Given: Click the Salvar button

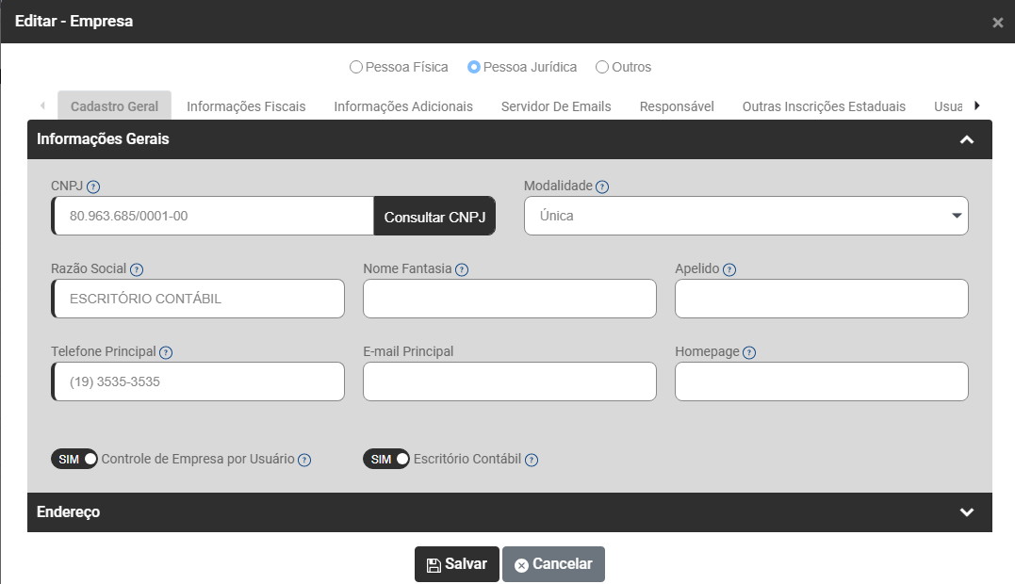Looking at the screenshot, I should (x=457, y=564).
